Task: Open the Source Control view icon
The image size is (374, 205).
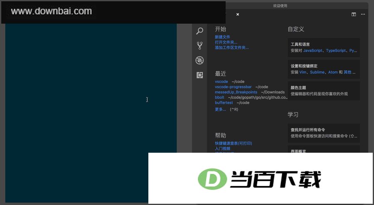Action: coord(199,46)
